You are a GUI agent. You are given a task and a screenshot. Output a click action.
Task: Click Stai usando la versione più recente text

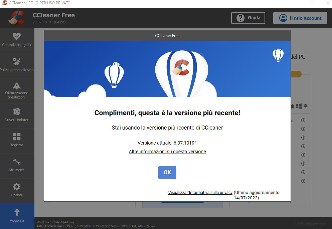[x=167, y=128]
